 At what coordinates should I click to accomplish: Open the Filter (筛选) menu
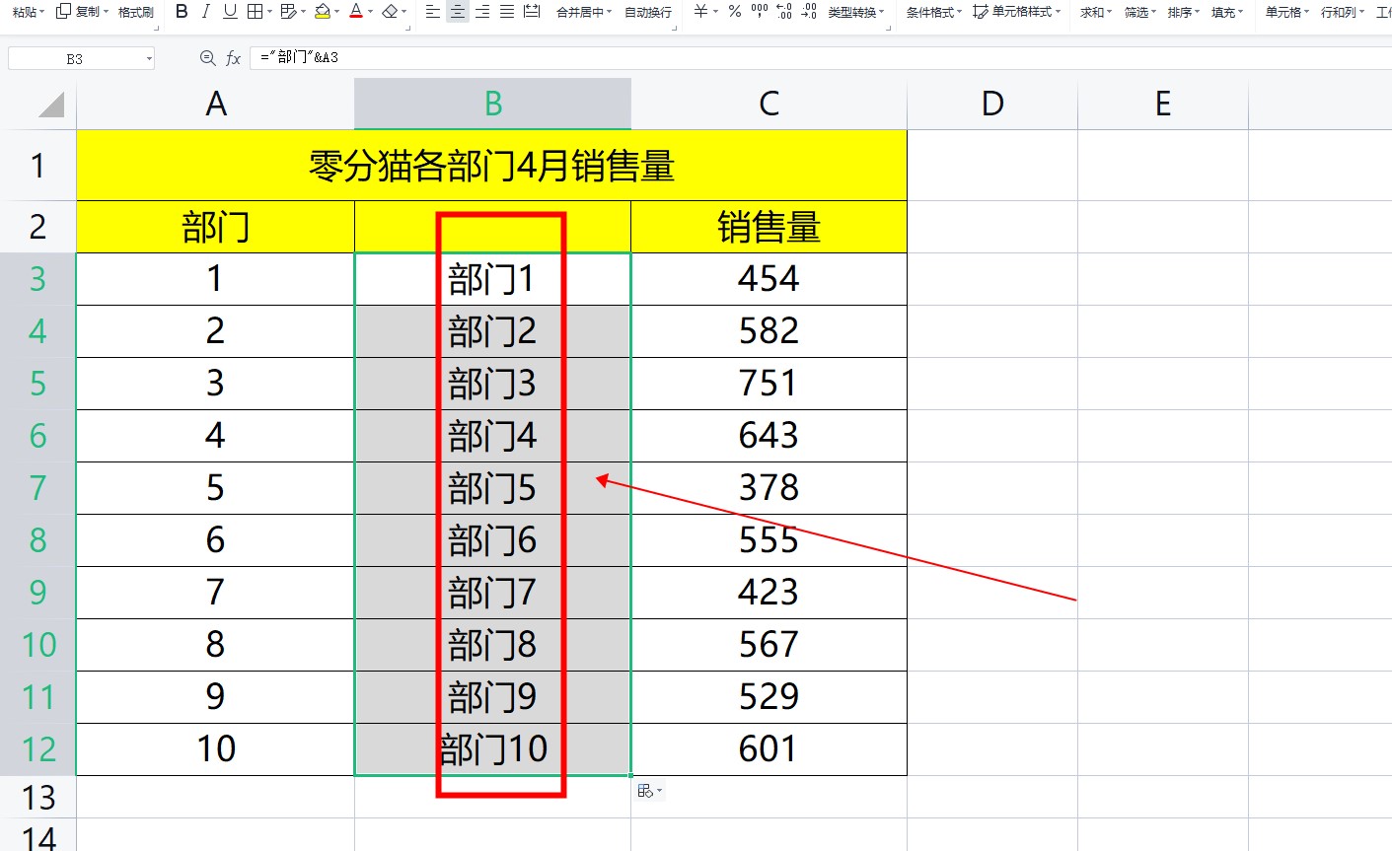tap(1139, 12)
